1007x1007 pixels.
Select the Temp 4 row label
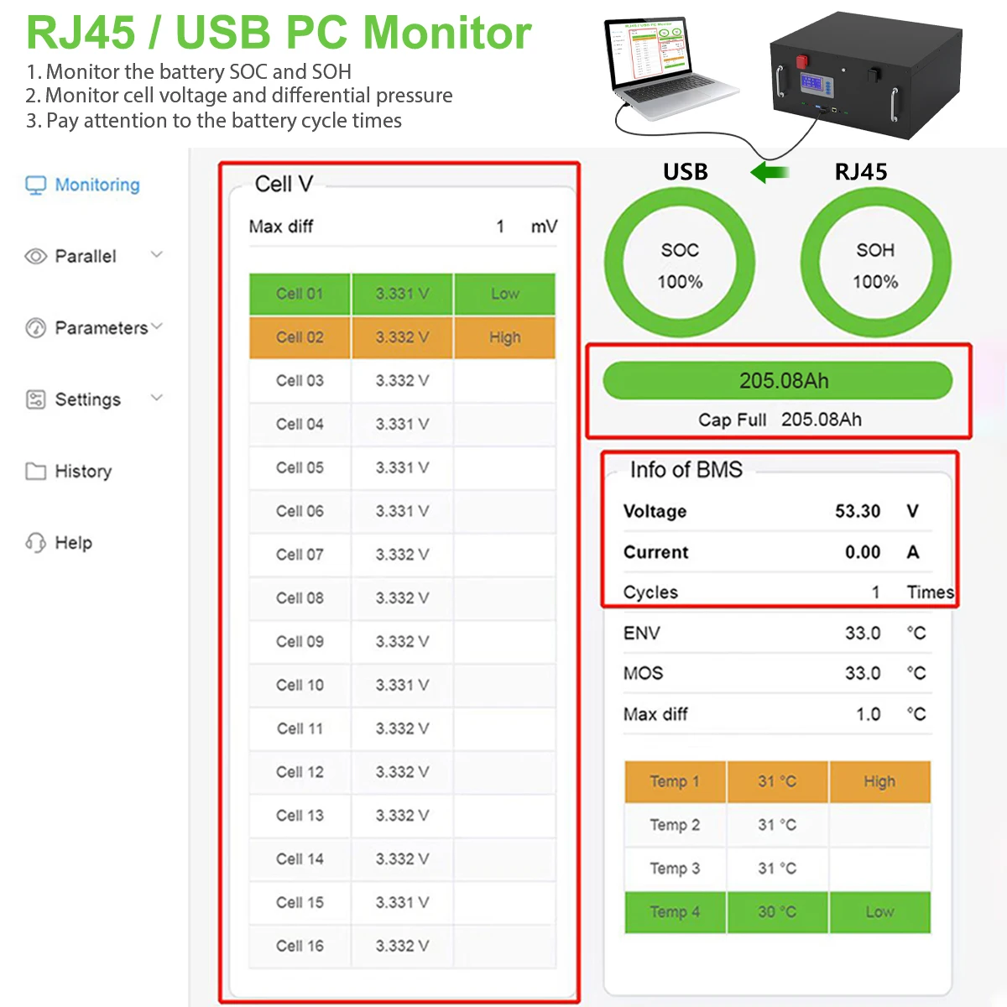pyautogui.click(x=675, y=912)
